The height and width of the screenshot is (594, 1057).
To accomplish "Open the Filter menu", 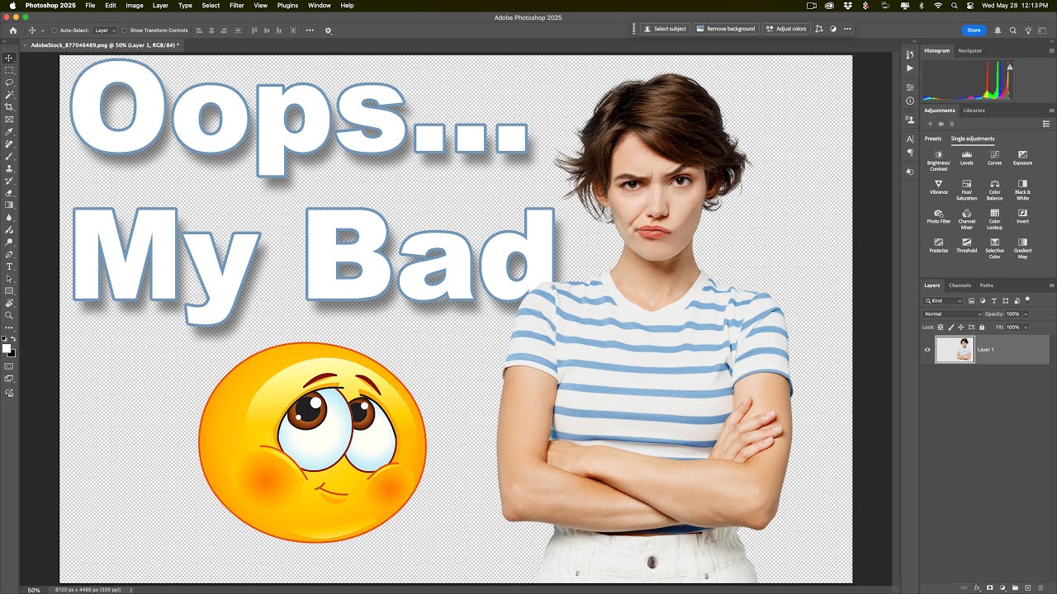I will [x=237, y=5].
